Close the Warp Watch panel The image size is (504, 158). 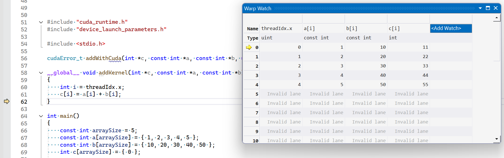pos(496,8)
